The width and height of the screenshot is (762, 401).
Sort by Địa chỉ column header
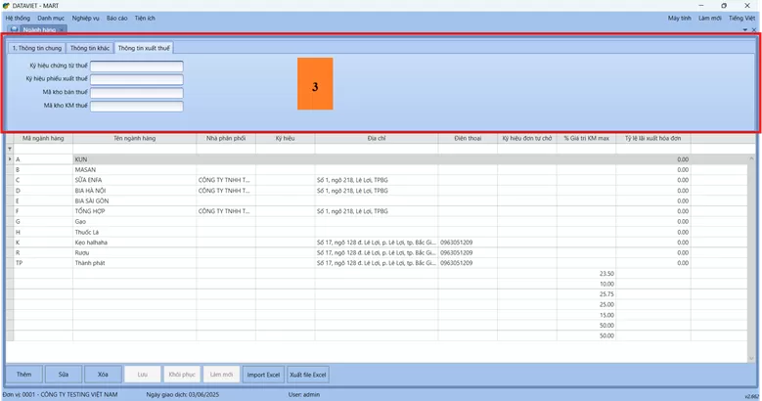coord(377,139)
